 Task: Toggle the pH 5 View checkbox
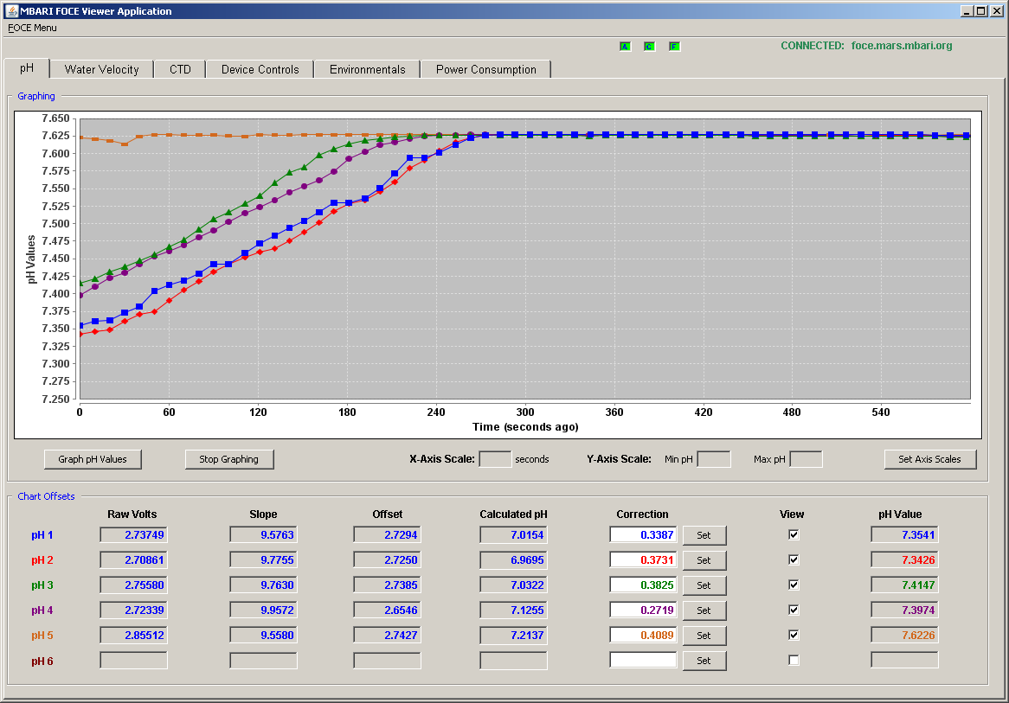click(x=794, y=635)
